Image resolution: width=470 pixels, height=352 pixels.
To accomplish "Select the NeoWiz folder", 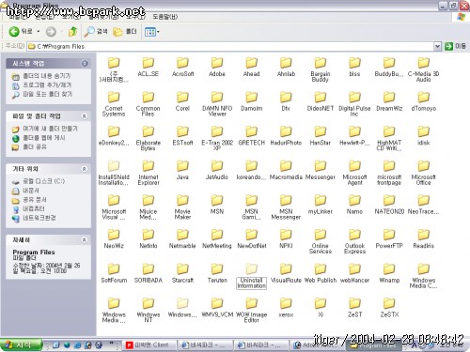I will click(x=114, y=239).
